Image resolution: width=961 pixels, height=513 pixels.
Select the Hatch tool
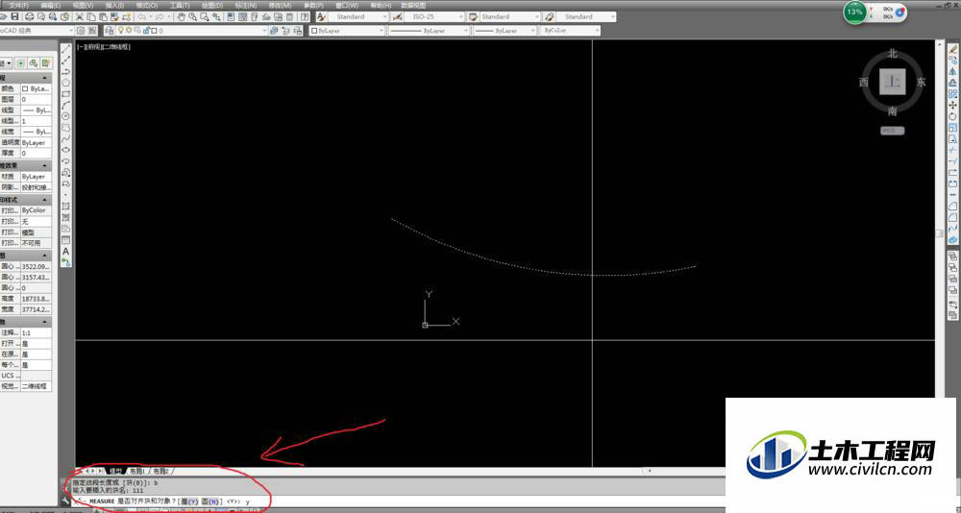point(66,206)
